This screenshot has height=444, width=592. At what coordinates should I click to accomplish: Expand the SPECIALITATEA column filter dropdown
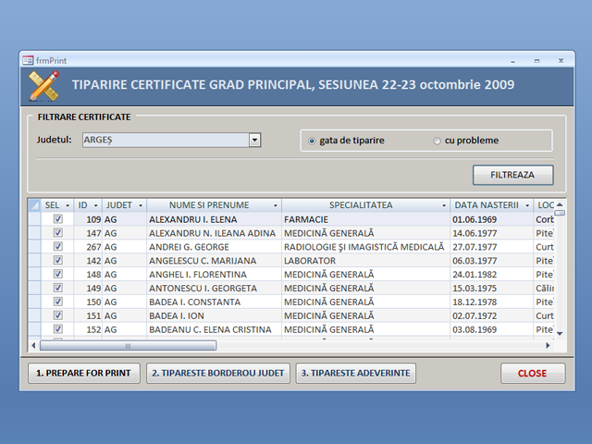coord(443,205)
